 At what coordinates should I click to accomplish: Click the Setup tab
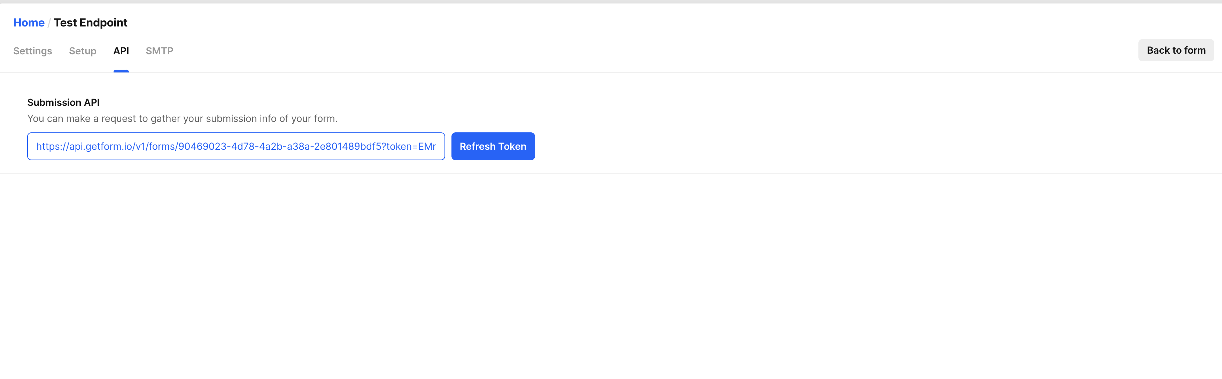pos(83,51)
